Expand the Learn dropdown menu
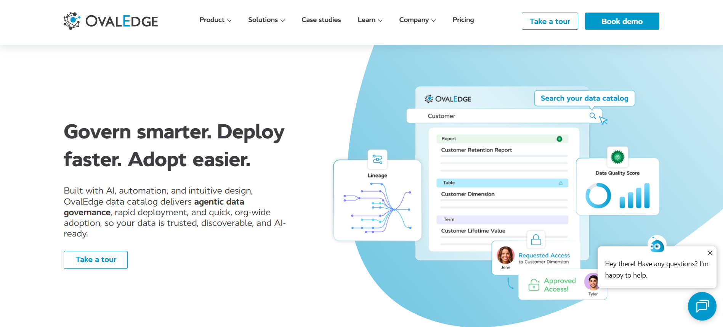The width and height of the screenshot is (723, 327). (x=370, y=20)
